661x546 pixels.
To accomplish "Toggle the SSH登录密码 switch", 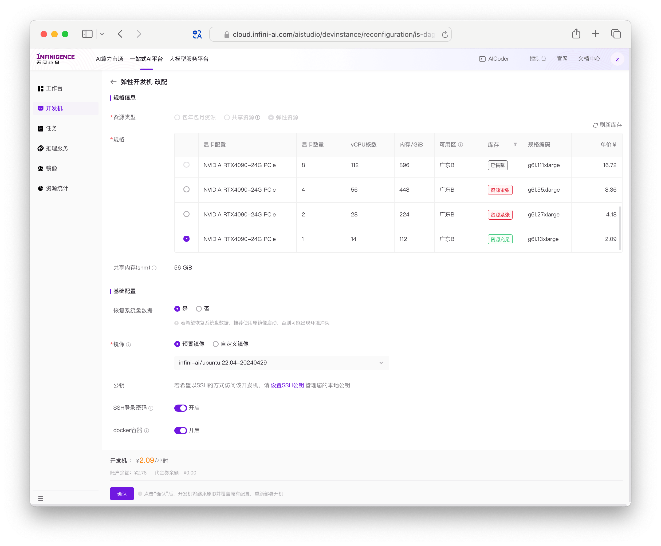I will click(180, 408).
